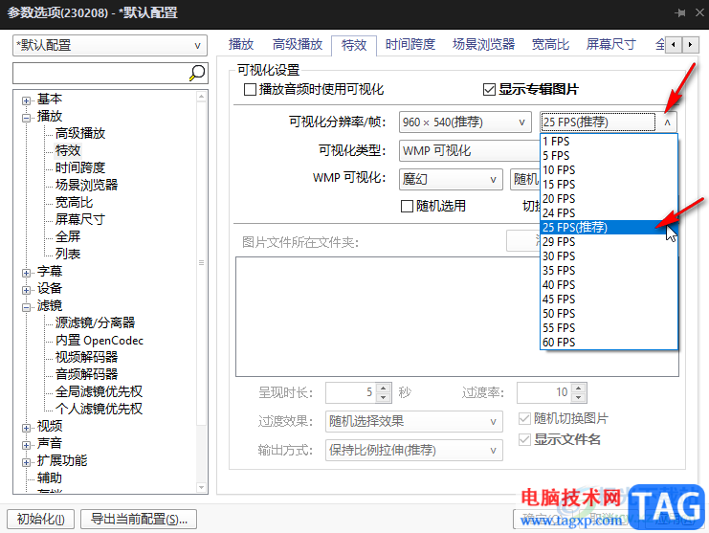Collapse the 滤镜 tree node
Image resolution: width=709 pixels, height=533 pixels.
point(26,307)
